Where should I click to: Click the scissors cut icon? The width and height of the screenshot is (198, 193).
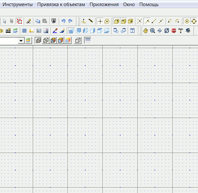tap(54, 21)
